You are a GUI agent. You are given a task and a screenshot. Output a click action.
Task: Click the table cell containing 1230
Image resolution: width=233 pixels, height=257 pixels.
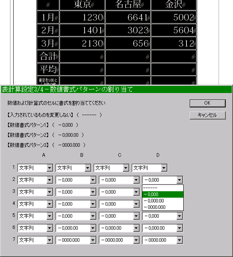(x=82, y=17)
